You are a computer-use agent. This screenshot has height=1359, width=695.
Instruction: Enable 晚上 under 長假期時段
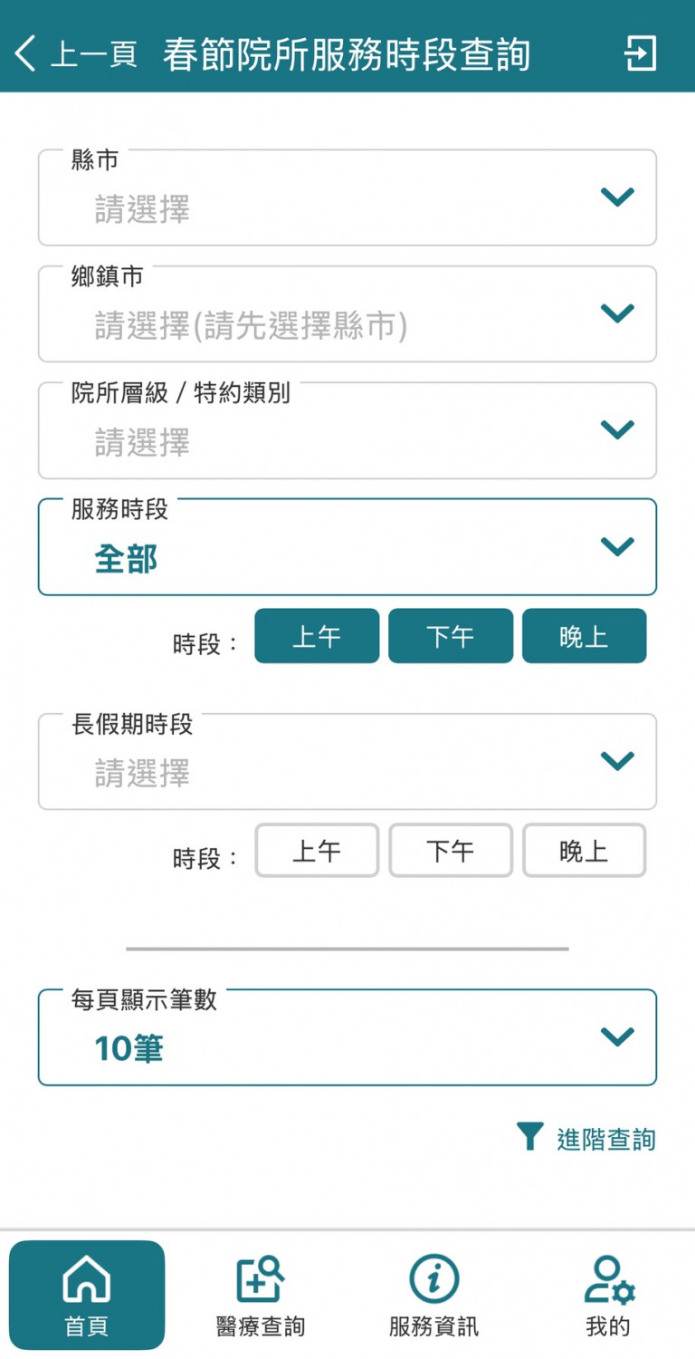point(584,851)
